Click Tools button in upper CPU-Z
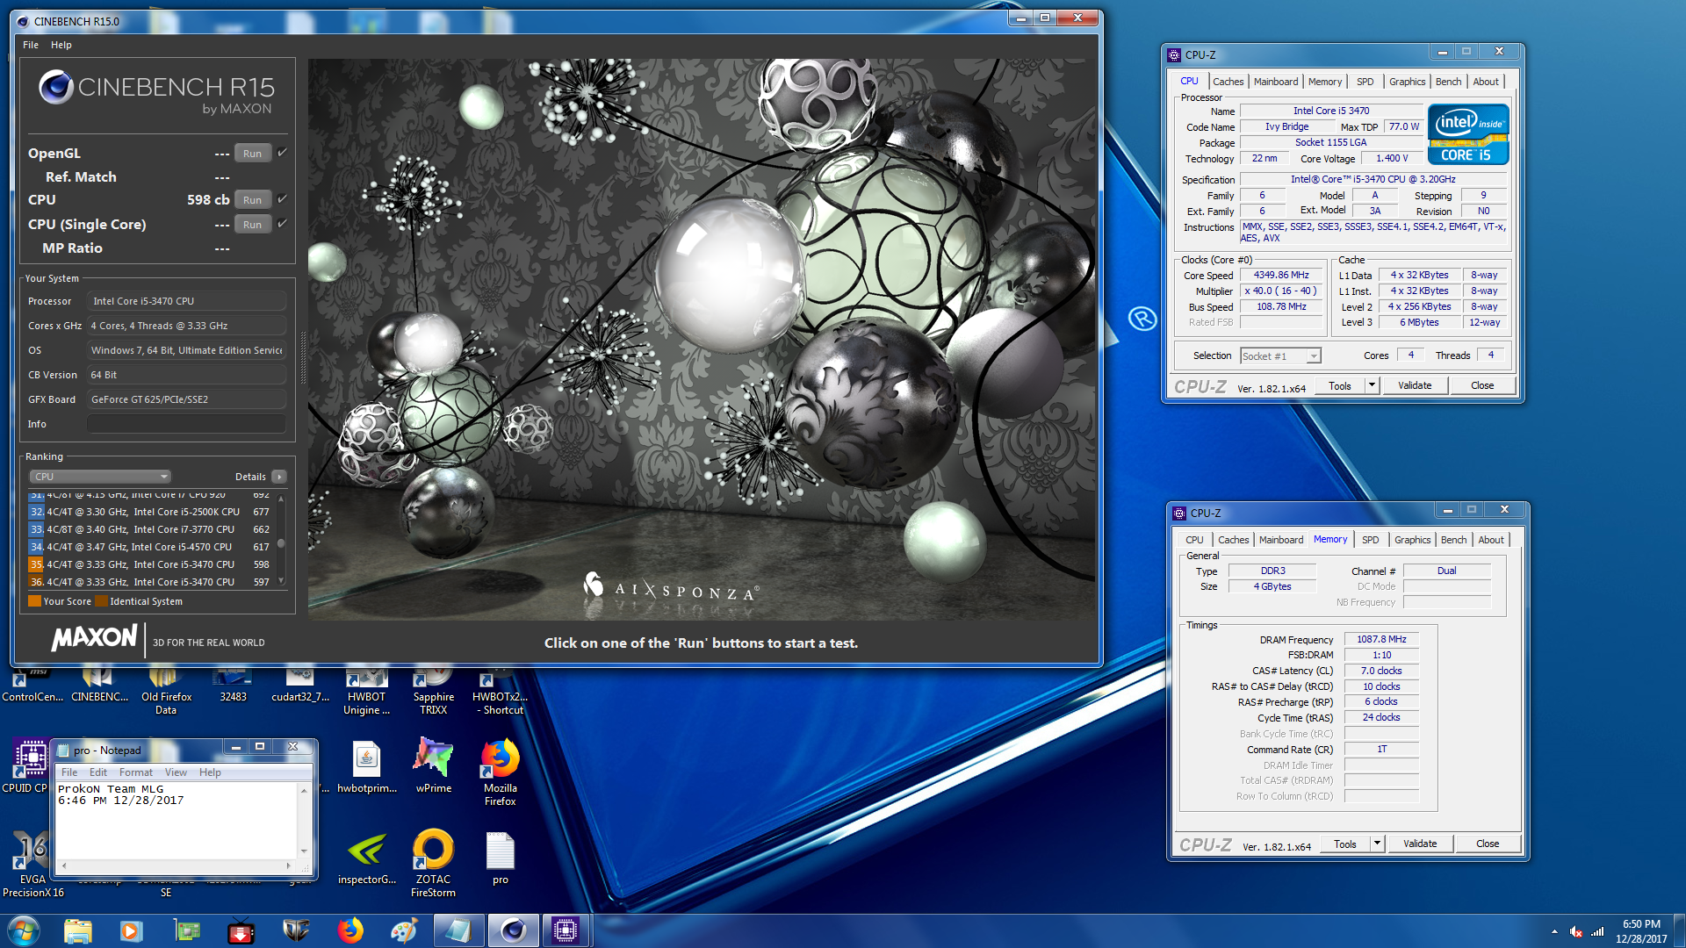This screenshot has height=948, width=1686. [1340, 385]
